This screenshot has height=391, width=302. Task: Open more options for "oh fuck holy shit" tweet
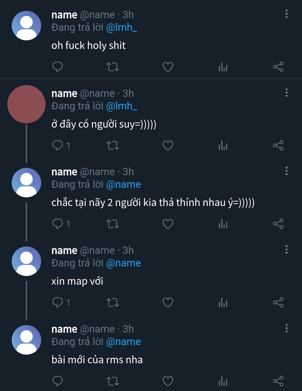286,14
